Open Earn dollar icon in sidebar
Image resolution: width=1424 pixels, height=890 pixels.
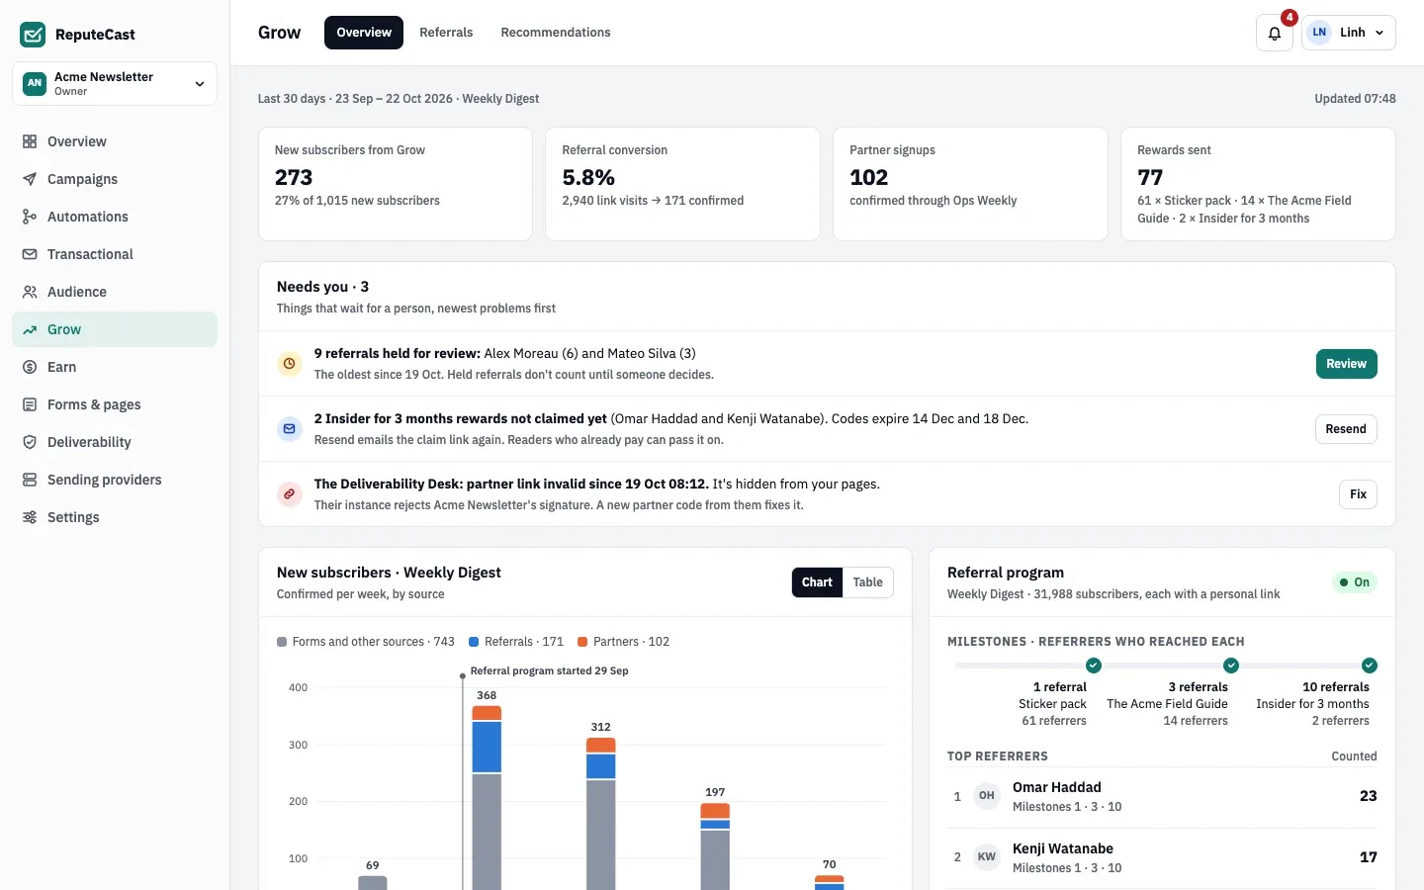click(x=30, y=367)
